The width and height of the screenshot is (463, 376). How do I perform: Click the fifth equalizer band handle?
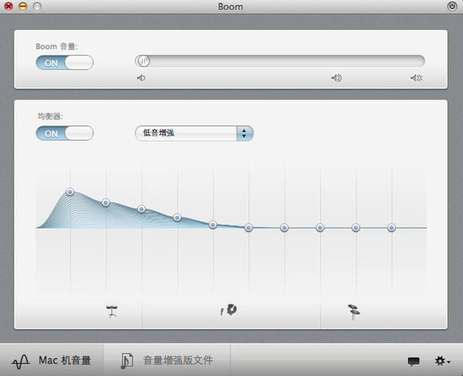tap(213, 225)
